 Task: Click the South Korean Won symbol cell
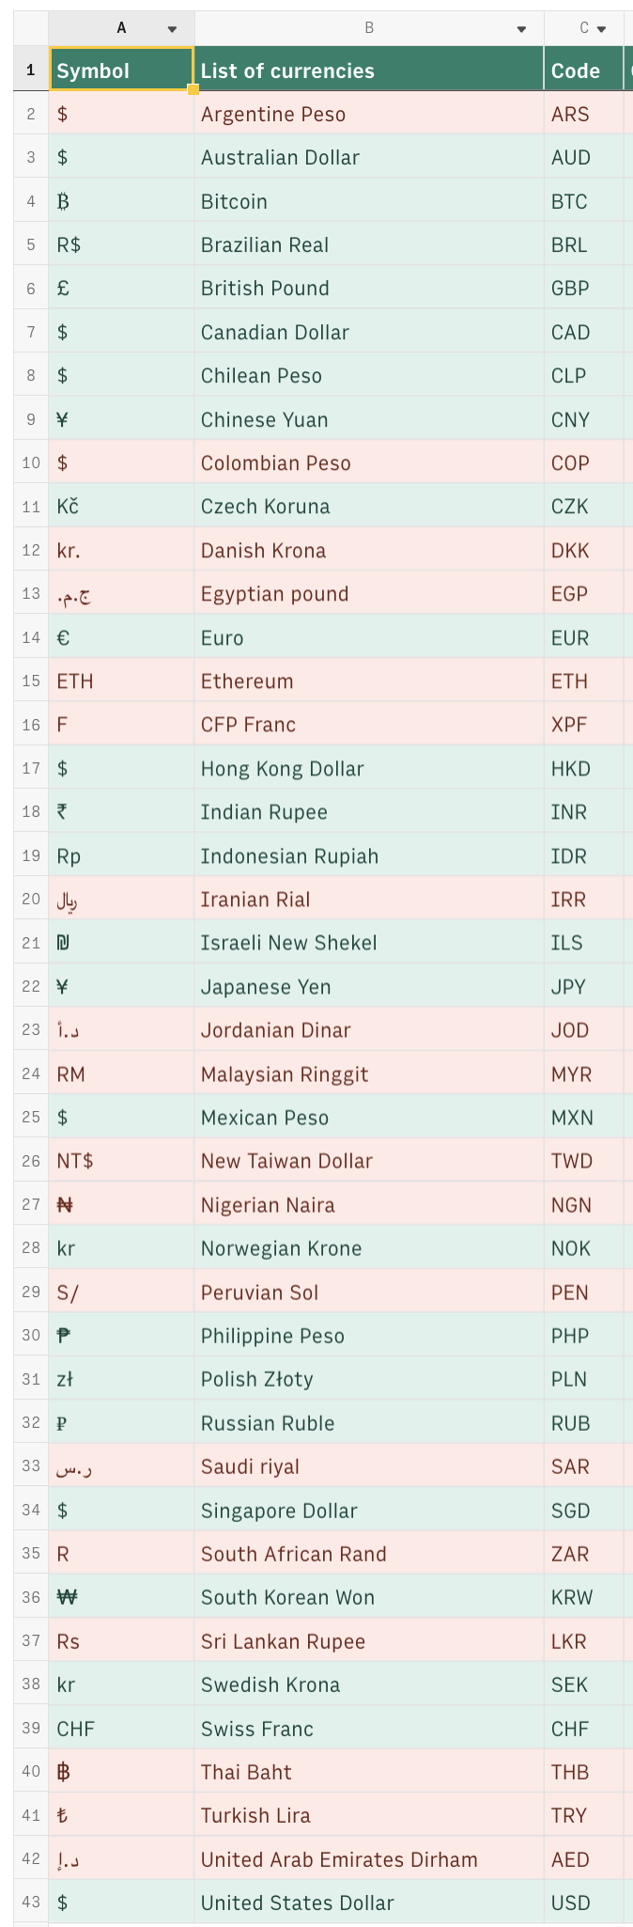pyautogui.click(x=121, y=1597)
